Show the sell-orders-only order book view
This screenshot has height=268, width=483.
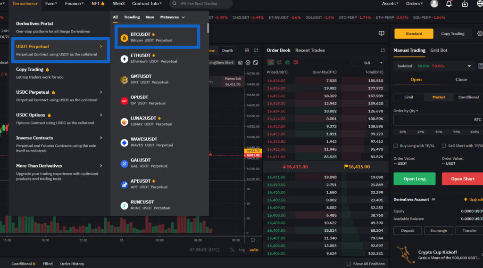[296, 63]
